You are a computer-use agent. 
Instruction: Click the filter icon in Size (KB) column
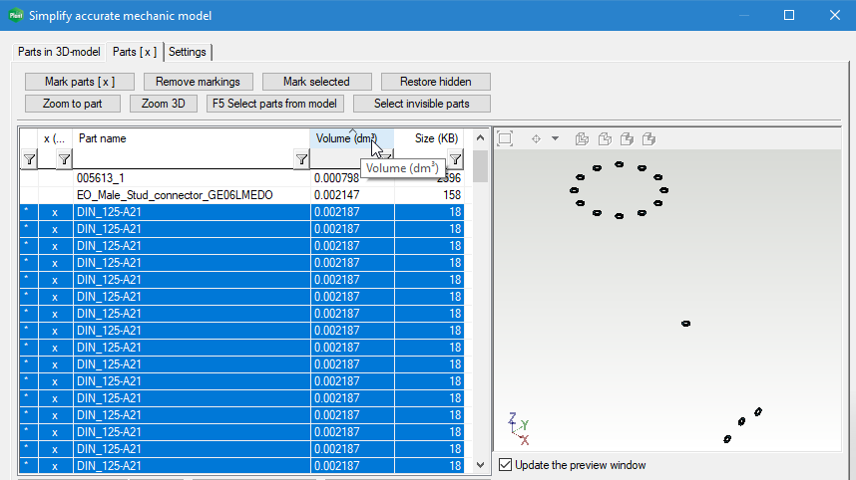(x=455, y=159)
